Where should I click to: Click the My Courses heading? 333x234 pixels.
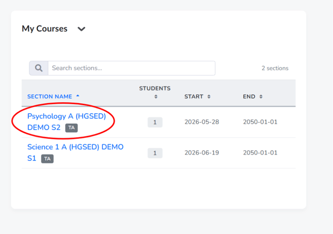click(45, 29)
